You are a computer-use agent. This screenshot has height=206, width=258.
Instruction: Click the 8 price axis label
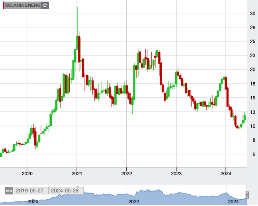(x=254, y=140)
